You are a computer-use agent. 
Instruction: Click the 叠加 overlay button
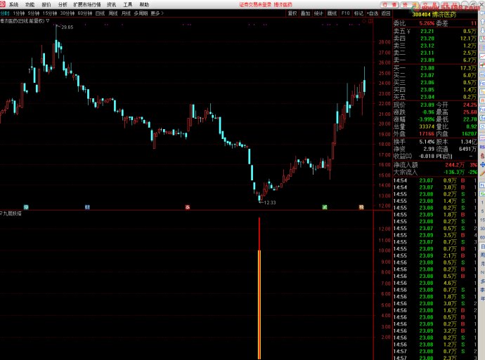[x=305, y=13]
